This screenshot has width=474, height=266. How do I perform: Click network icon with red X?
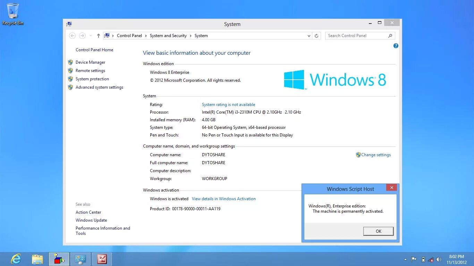pos(431,259)
